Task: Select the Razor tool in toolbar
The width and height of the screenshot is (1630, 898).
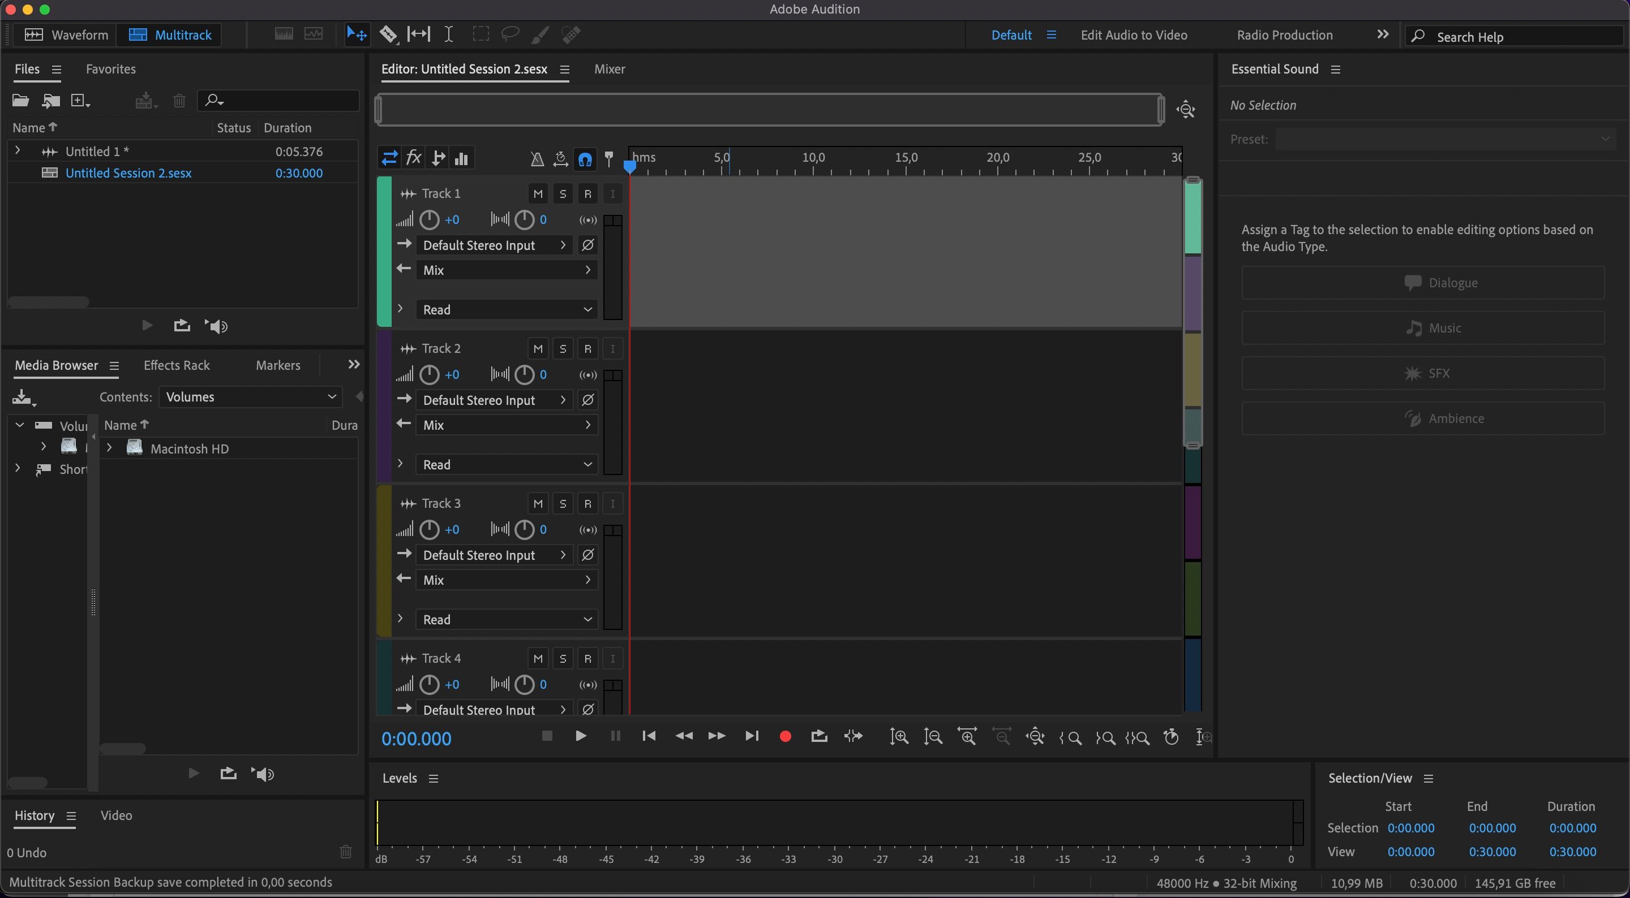Action: click(x=388, y=34)
